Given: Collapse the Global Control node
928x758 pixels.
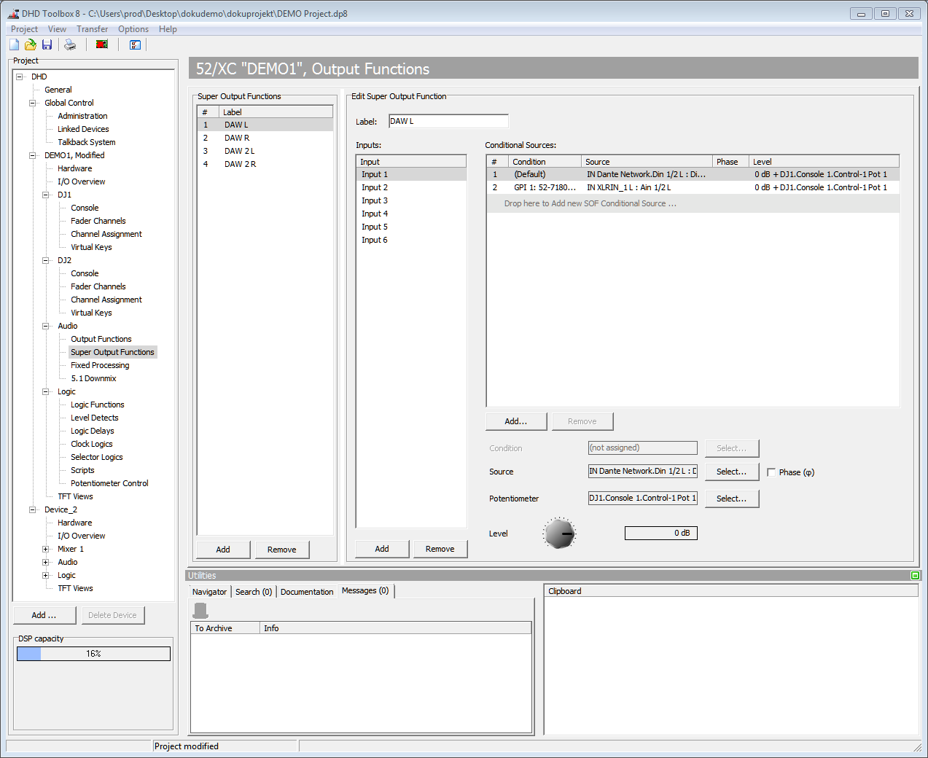Looking at the screenshot, I should point(32,103).
